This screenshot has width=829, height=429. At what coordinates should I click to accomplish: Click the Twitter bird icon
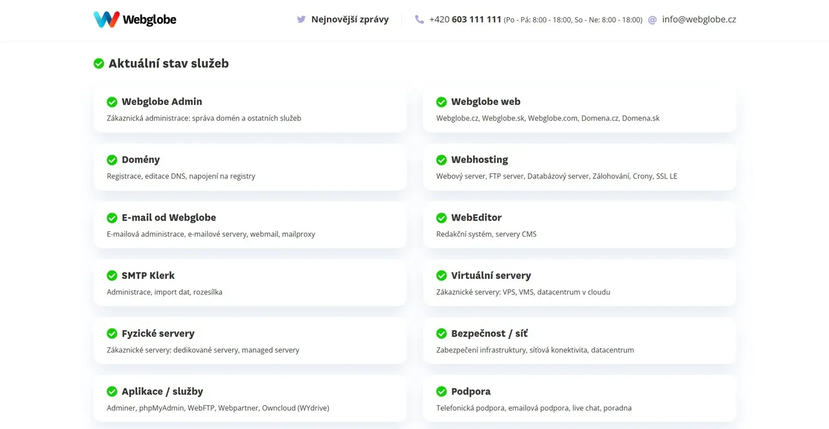pos(301,19)
